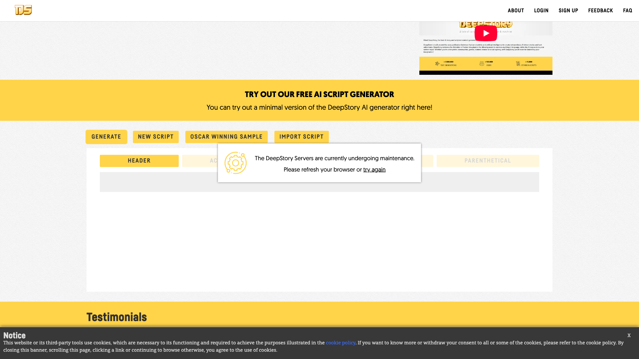Select the HEADER element tab
Viewport: 639px width, 359px height.
pos(139,161)
